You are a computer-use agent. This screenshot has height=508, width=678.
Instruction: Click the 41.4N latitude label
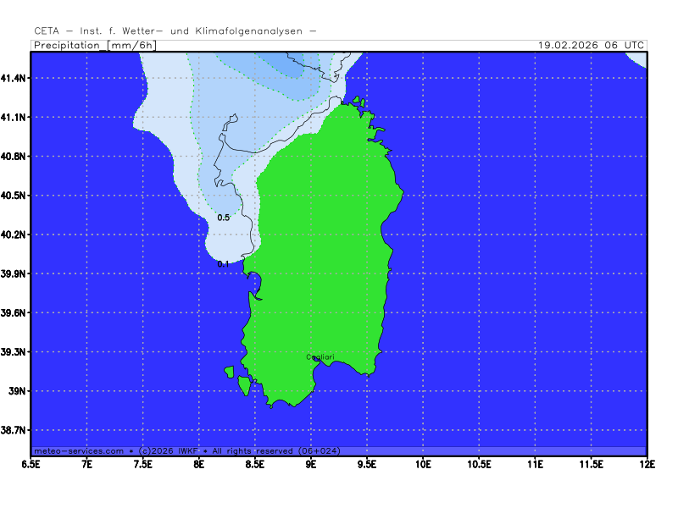click(14, 78)
